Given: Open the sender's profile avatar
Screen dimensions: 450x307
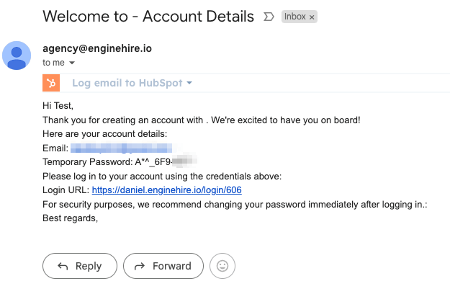Looking at the screenshot, I should [x=17, y=55].
